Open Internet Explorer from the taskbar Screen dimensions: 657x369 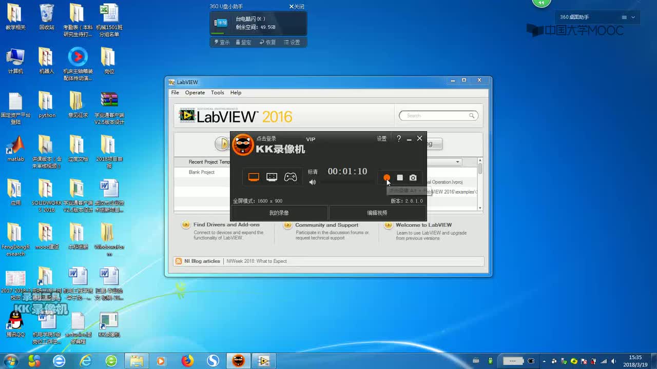[85, 361]
